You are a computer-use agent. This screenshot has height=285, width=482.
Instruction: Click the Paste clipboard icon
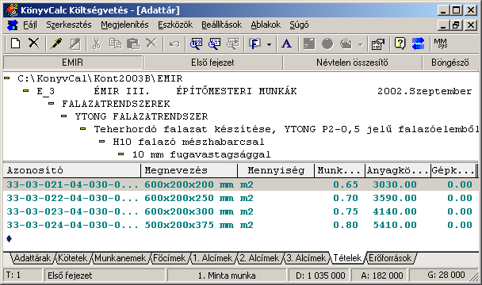point(133,44)
